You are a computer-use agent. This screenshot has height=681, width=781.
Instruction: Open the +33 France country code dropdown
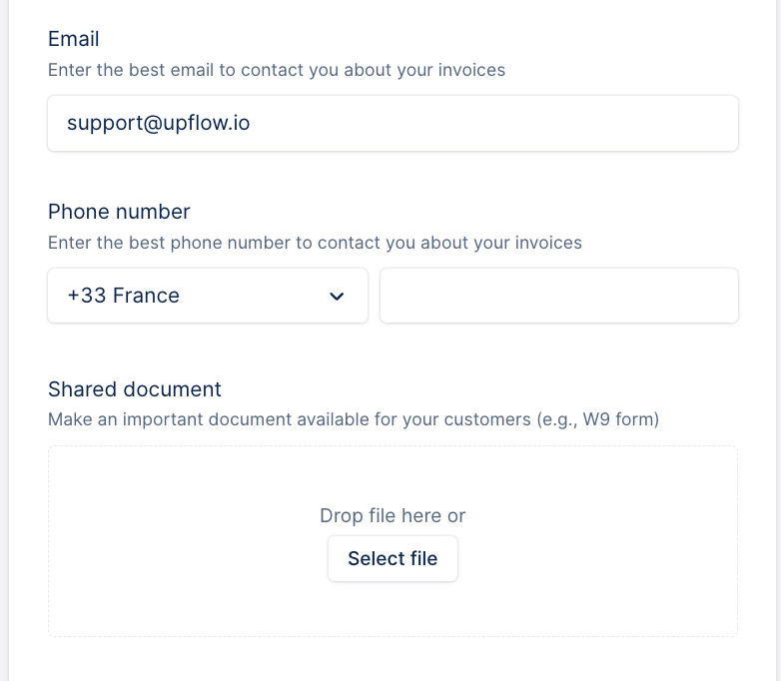(x=207, y=296)
